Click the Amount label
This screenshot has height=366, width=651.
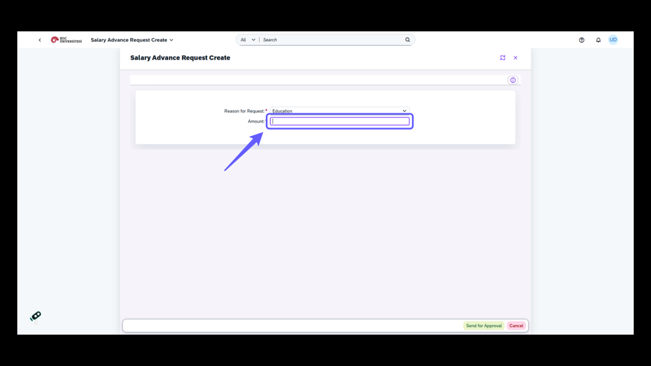(x=256, y=121)
